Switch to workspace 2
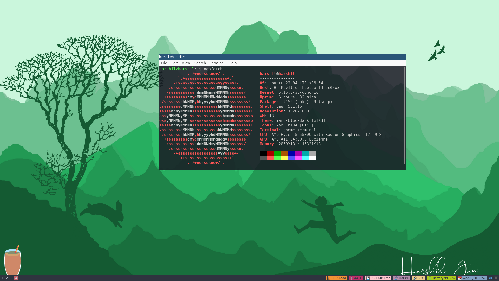This screenshot has width=499, height=281. tap(6, 278)
